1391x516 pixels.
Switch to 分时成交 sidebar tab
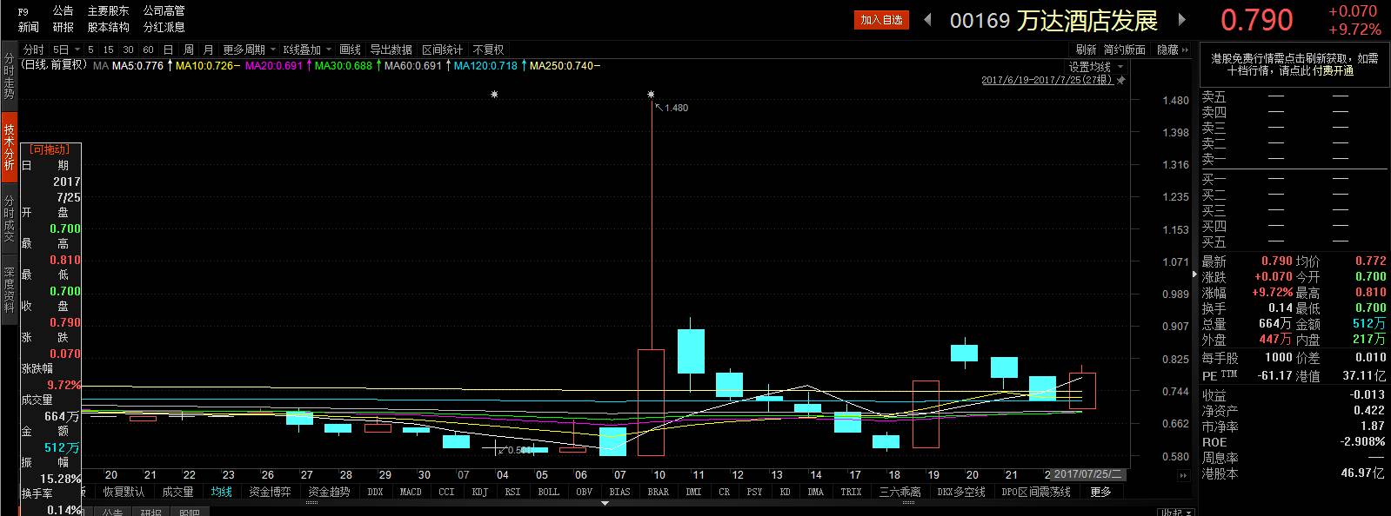pyautogui.click(x=9, y=219)
